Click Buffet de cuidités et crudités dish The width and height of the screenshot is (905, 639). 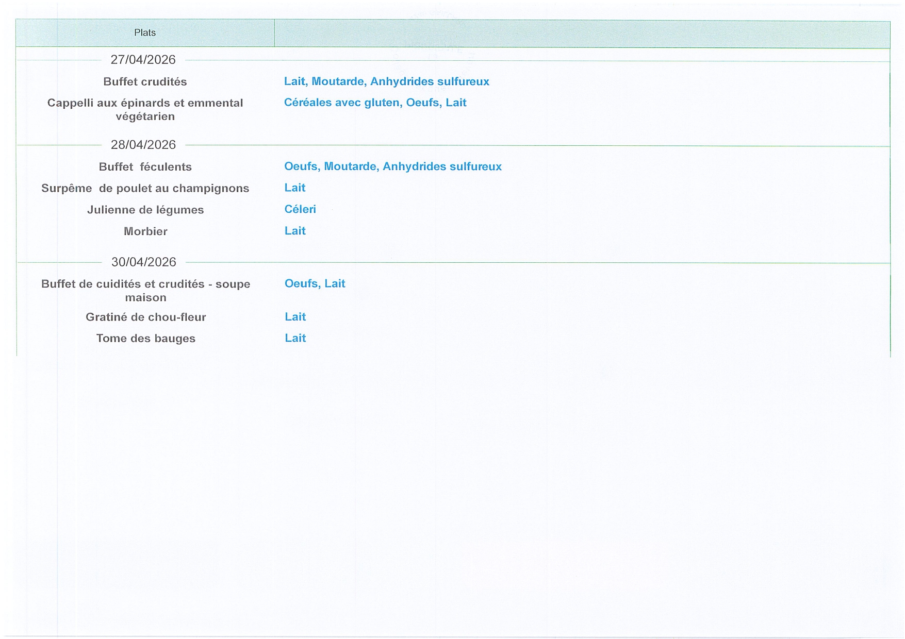pos(145,291)
